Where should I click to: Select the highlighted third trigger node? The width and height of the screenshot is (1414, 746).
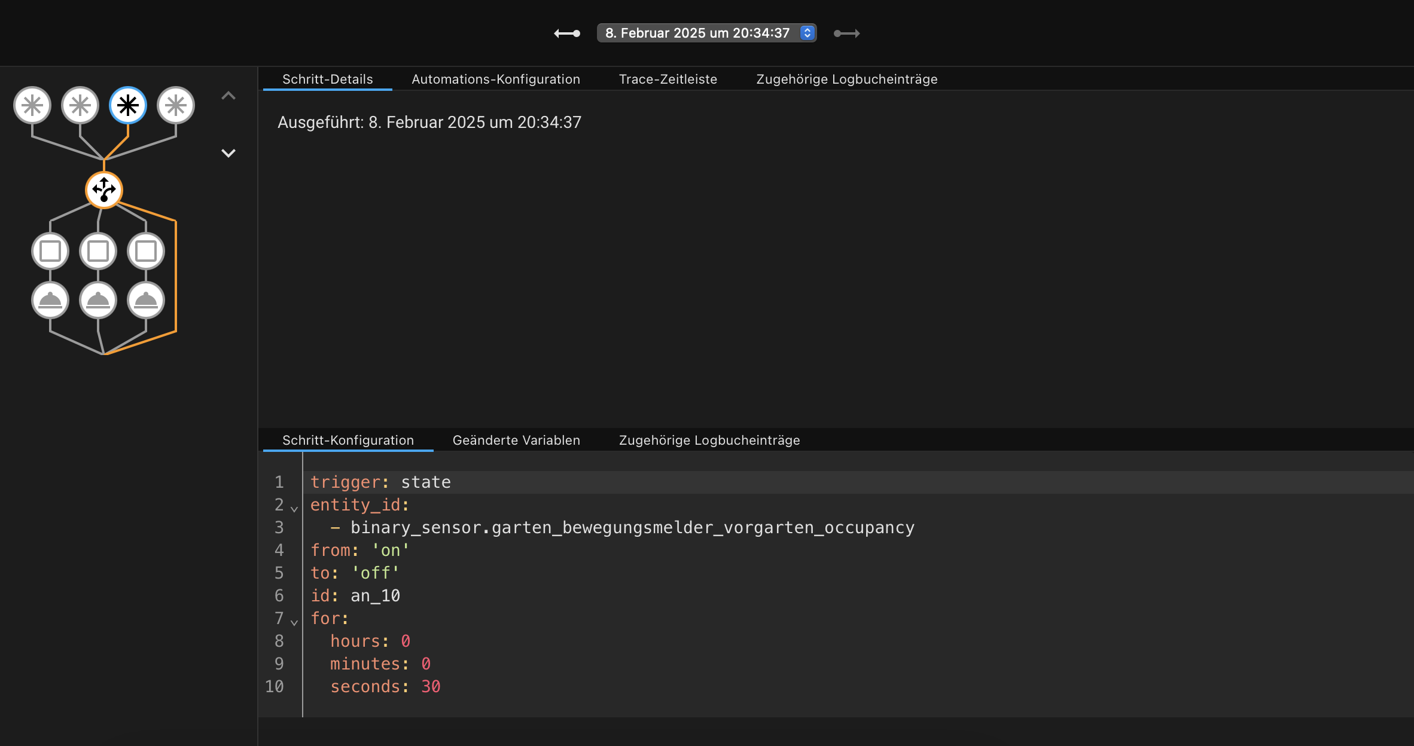pyautogui.click(x=128, y=106)
